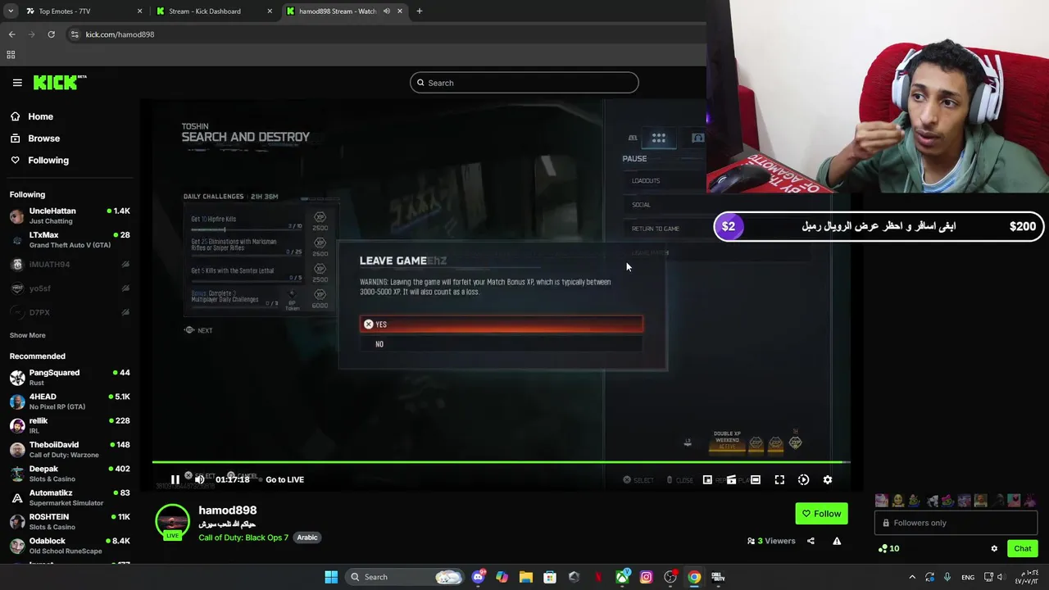Switch the ENG input language indicator

(x=967, y=577)
